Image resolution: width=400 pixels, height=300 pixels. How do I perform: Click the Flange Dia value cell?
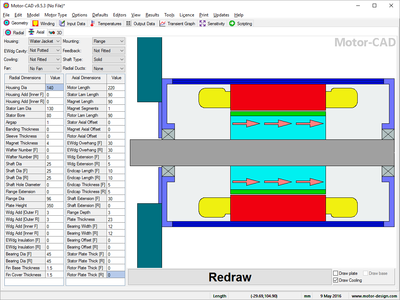(x=55, y=199)
